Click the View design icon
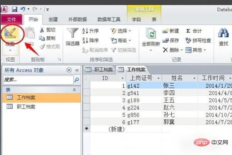Image resolution: width=232 pixels, height=155 pixels. point(10,34)
